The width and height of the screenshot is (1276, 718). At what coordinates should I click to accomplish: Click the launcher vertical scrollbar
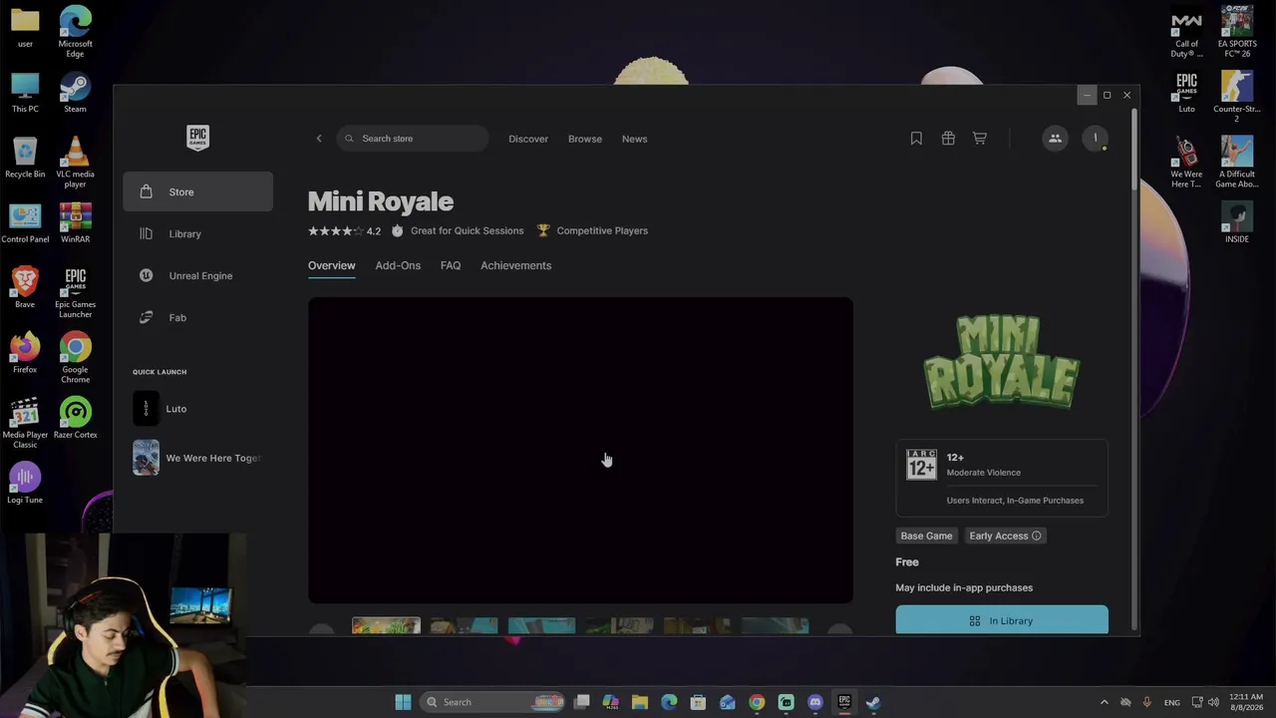point(1134,150)
